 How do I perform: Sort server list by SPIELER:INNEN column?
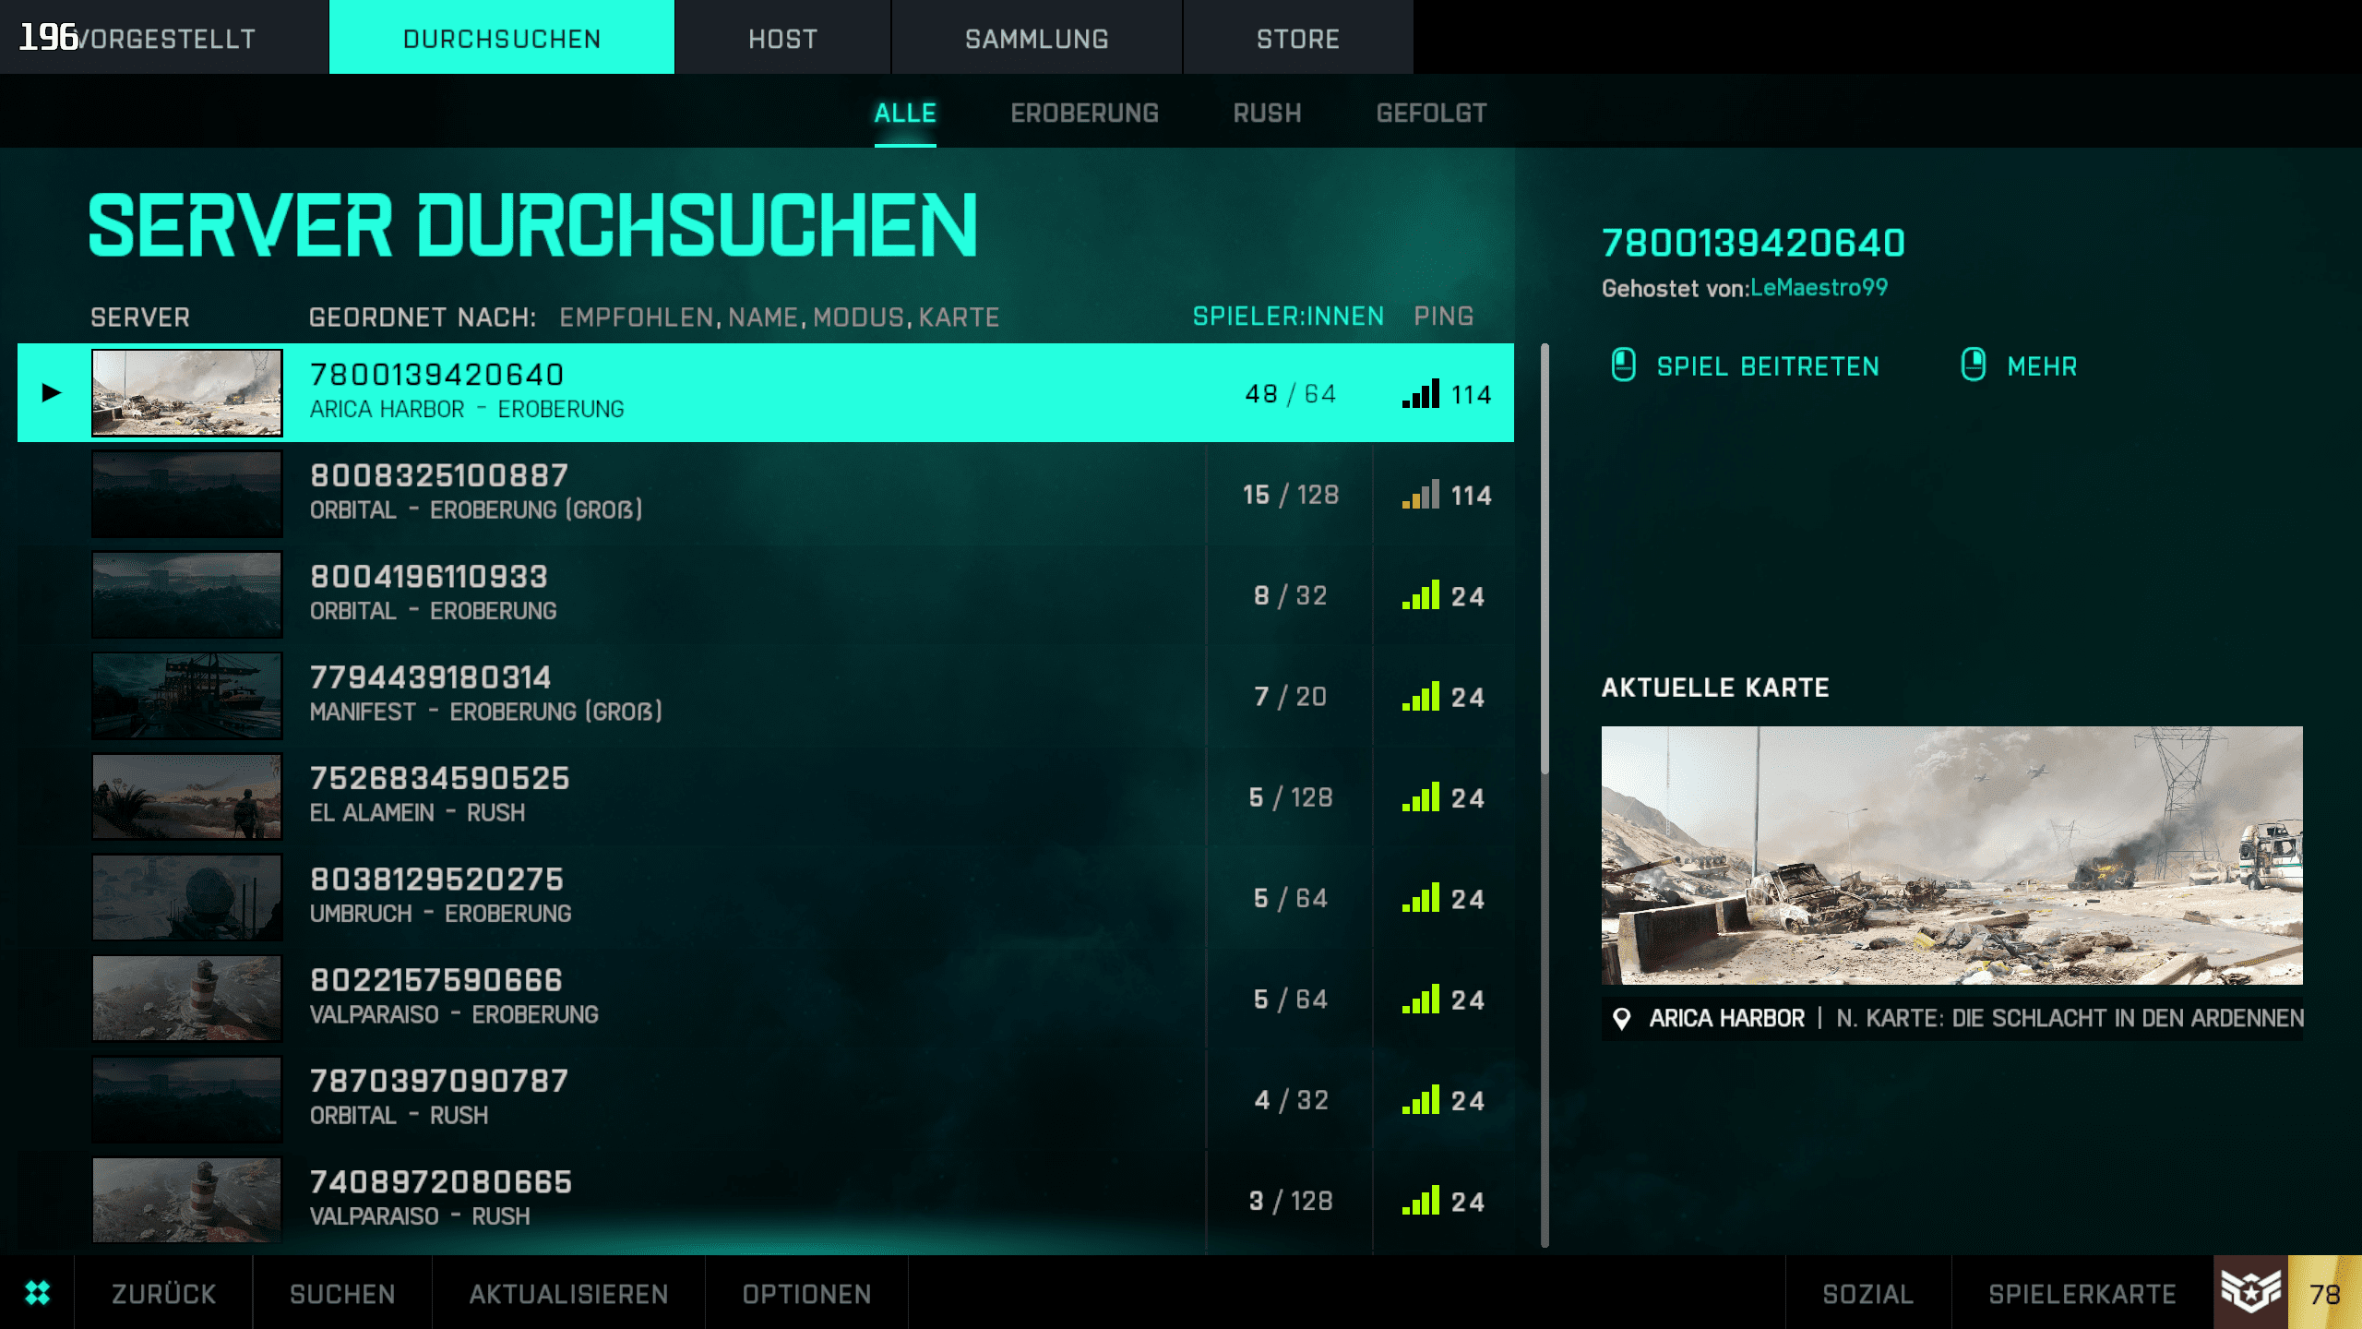(x=1288, y=317)
